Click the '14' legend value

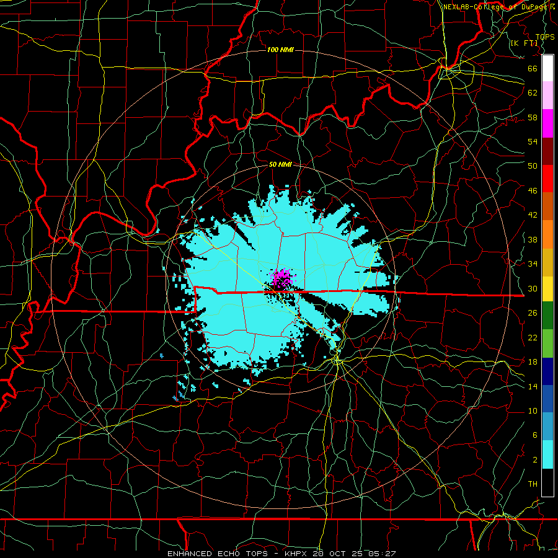pos(533,386)
